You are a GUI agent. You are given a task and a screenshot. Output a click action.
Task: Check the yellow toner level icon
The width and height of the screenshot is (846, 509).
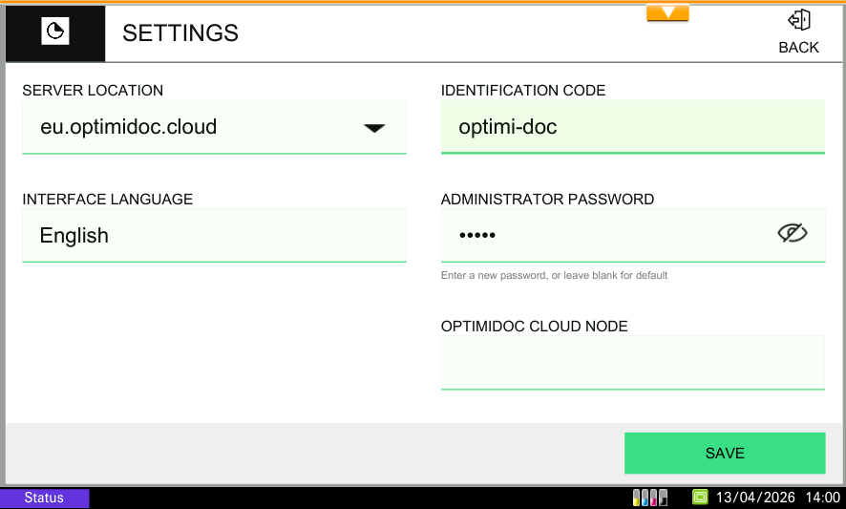(x=637, y=498)
